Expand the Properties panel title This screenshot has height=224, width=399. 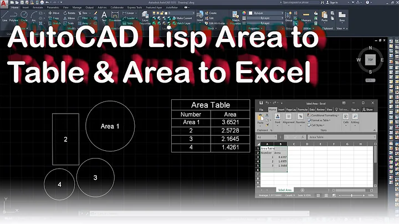click(x=255, y=28)
